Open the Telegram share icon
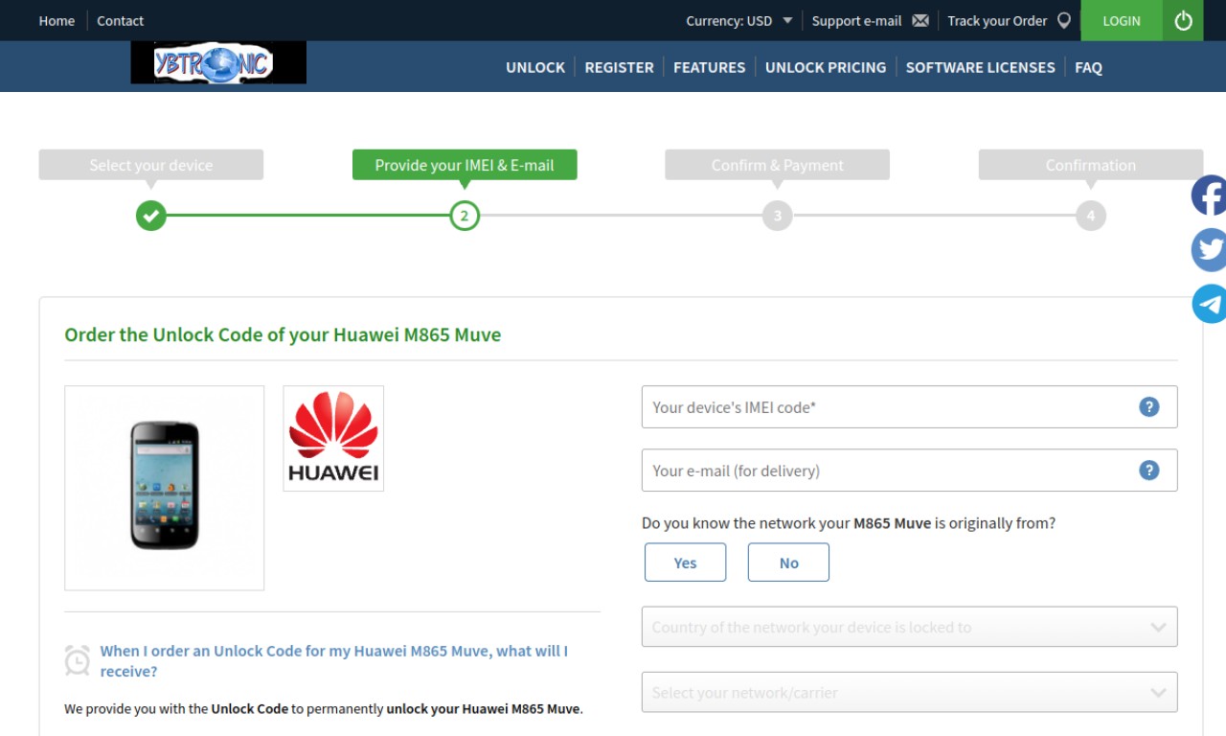Image resolution: width=1226 pixels, height=736 pixels. [1209, 304]
